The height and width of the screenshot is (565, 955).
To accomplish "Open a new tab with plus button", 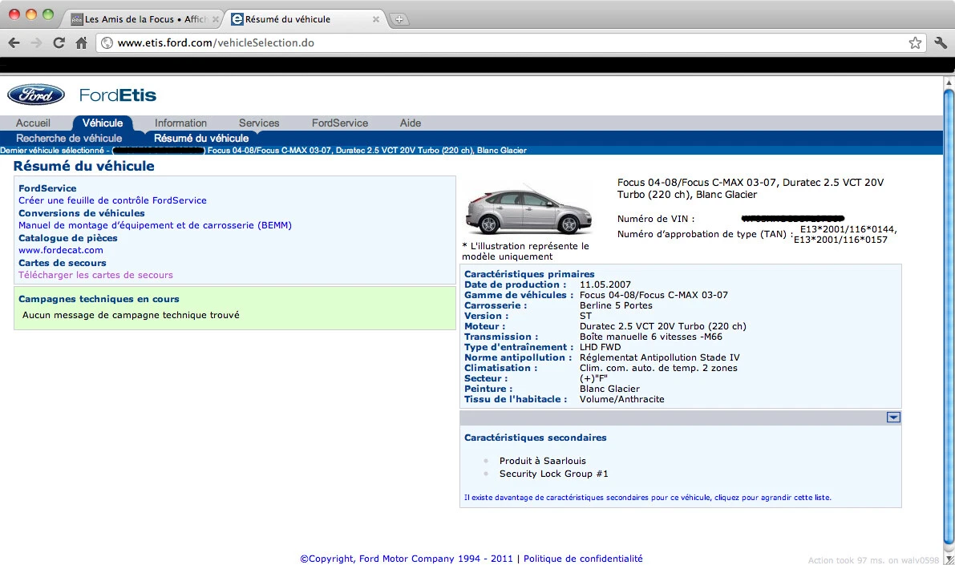I will (399, 19).
